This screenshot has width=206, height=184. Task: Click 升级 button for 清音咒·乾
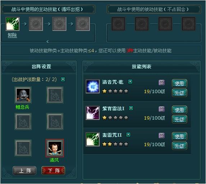[x=179, y=93]
